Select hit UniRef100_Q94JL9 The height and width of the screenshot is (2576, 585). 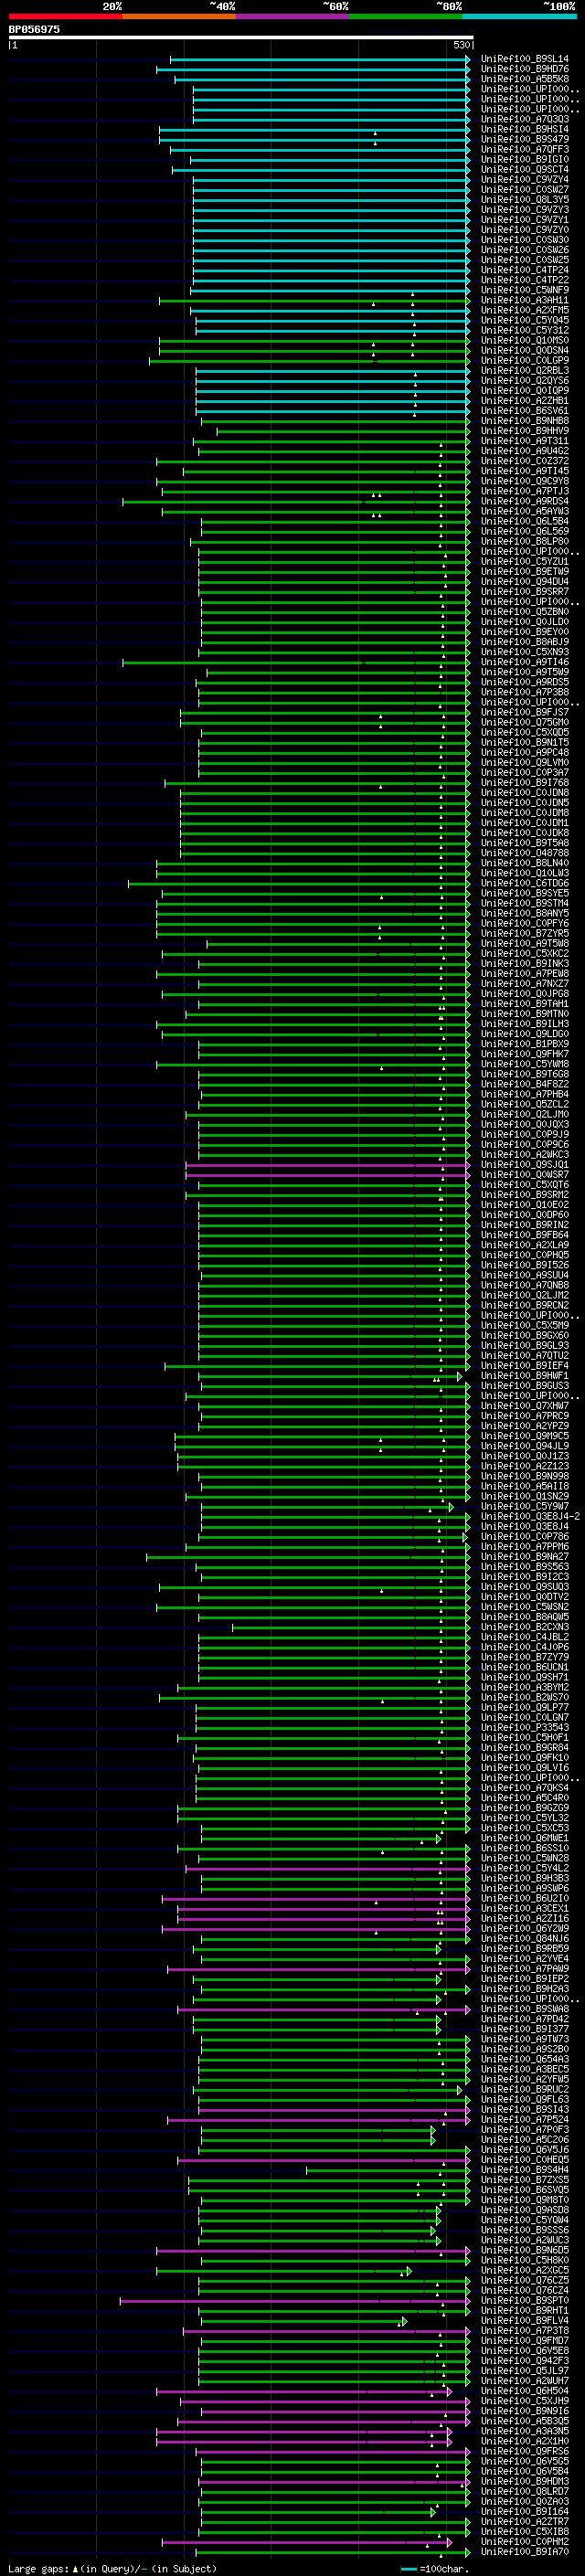click(x=525, y=1446)
